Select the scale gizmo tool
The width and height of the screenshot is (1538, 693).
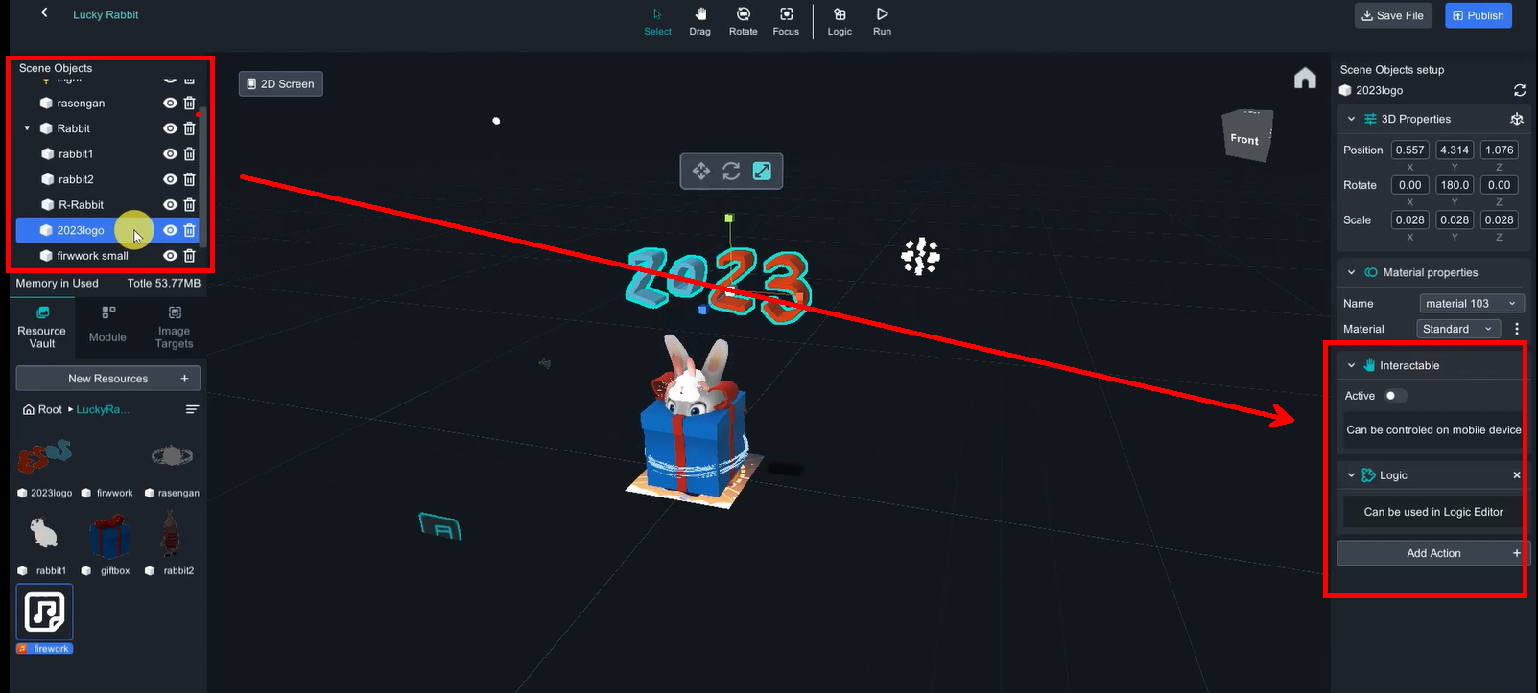[762, 171]
